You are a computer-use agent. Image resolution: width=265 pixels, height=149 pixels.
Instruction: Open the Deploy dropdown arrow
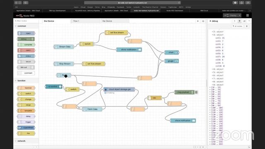tap(239, 15)
